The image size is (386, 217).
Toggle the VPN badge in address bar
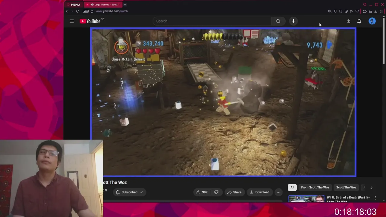pyautogui.click(x=86, y=11)
